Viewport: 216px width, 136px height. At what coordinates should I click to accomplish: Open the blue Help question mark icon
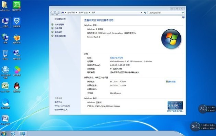click(183, 17)
